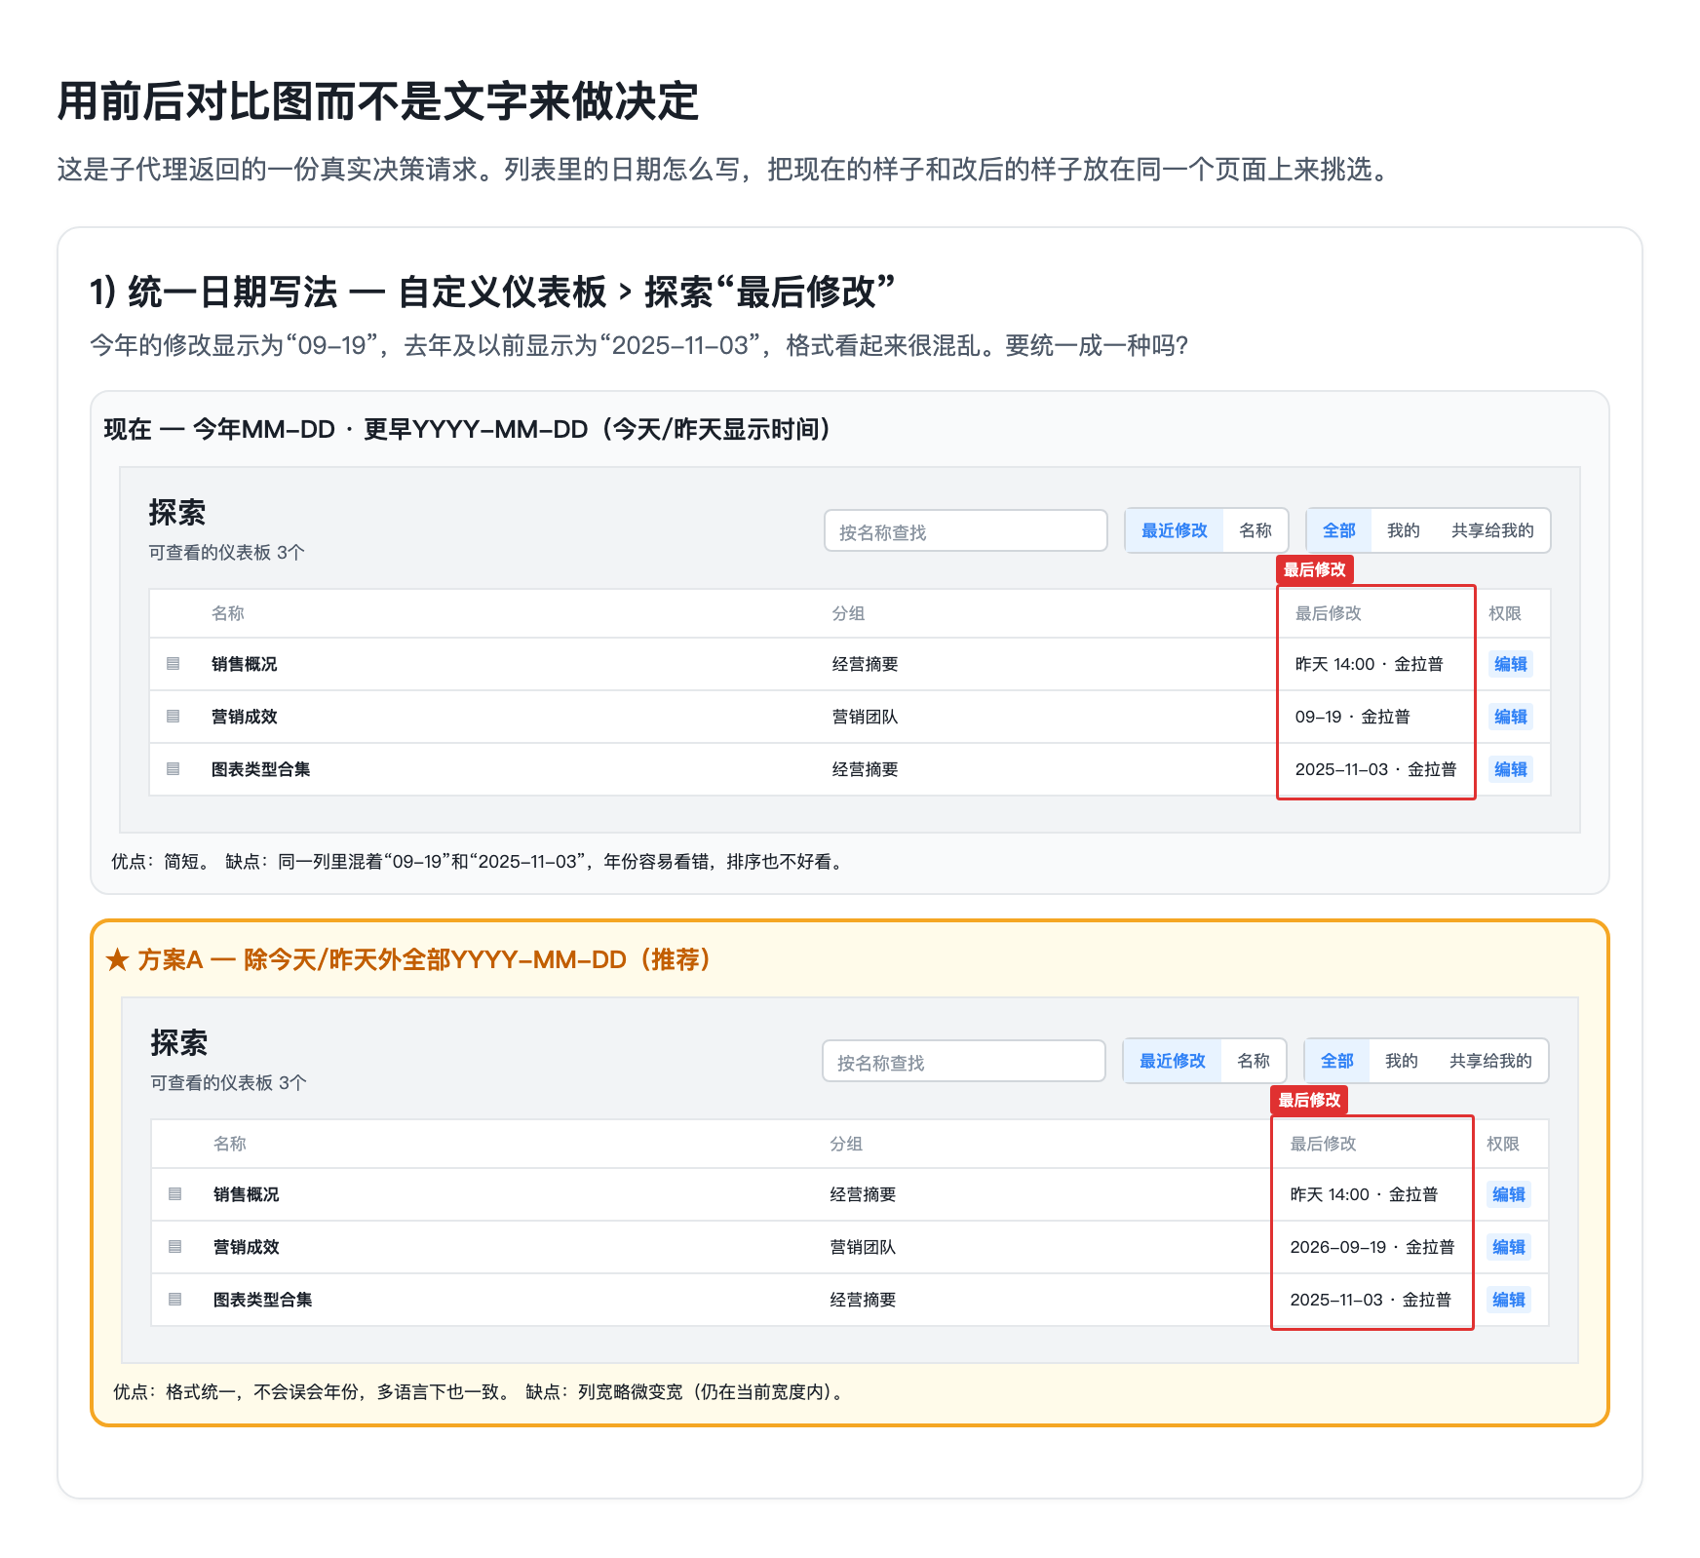This screenshot has height=1558, width=1700.
Task: Click dashboard icon beside 营销成效 in current mockup
Action: tap(174, 717)
